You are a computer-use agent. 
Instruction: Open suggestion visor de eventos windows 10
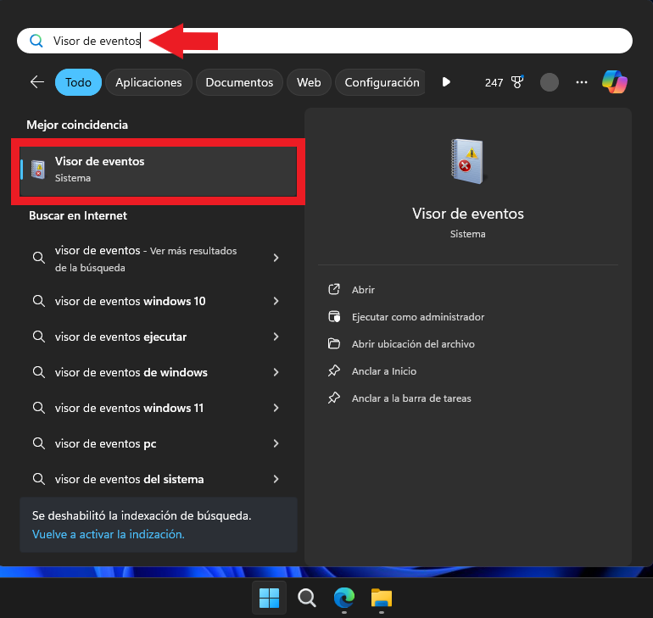coord(159,301)
